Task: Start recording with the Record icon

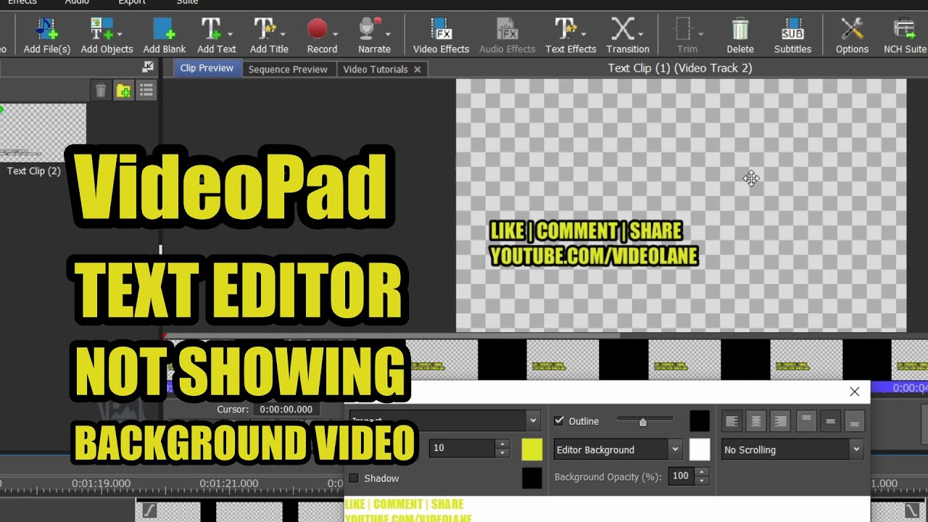Action: pyautogui.click(x=317, y=29)
